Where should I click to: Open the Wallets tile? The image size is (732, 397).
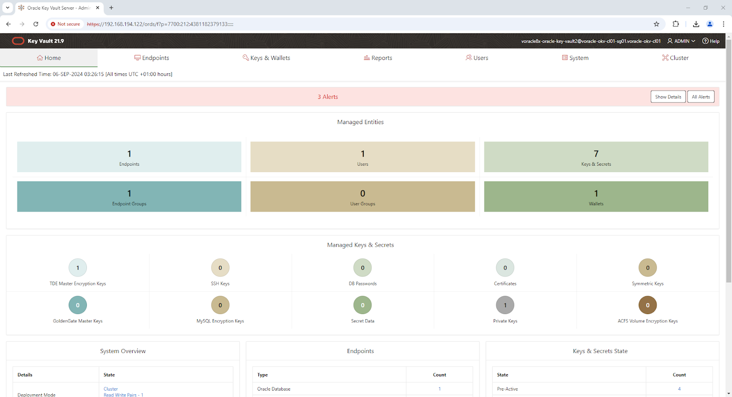tap(596, 196)
